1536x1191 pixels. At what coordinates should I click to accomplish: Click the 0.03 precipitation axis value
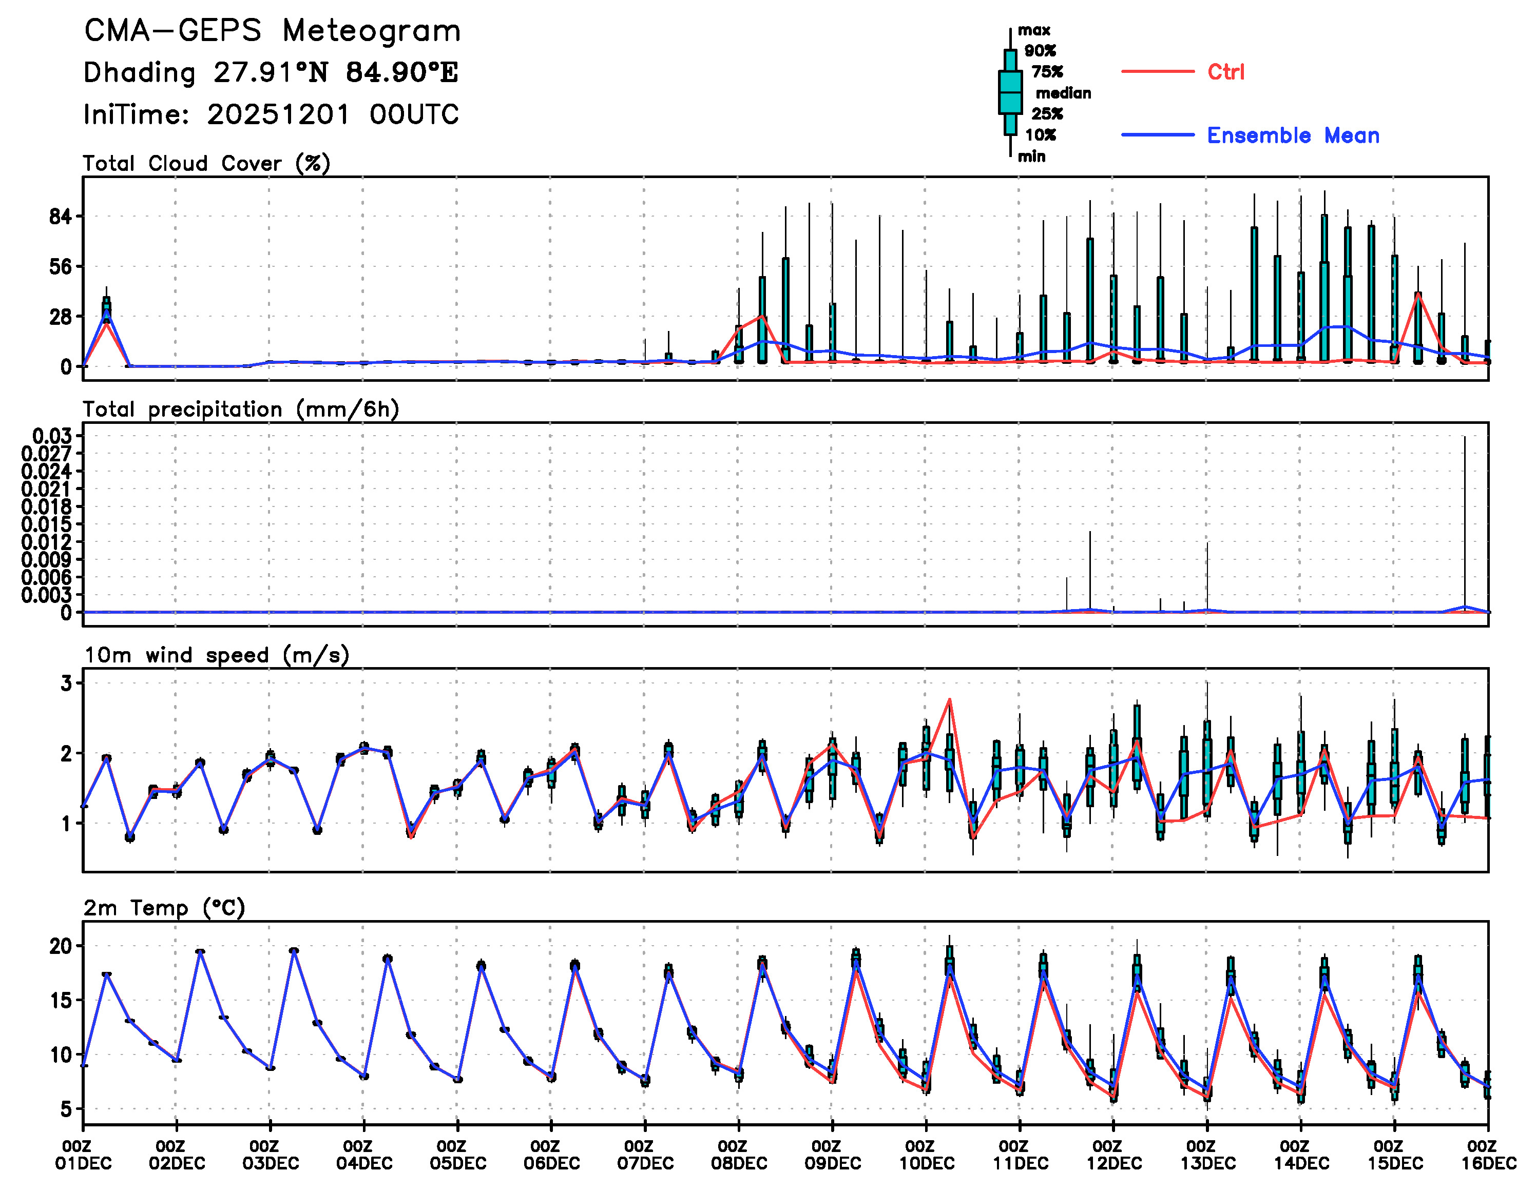52,436
